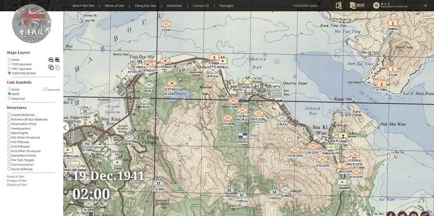The height and width of the screenshot is (216, 434).
Task: Open About this Site menu item
Action: pos(84,6)
